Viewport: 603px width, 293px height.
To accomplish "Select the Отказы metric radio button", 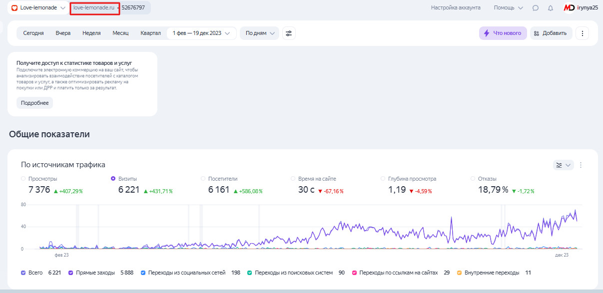I will tap(473, 178).
